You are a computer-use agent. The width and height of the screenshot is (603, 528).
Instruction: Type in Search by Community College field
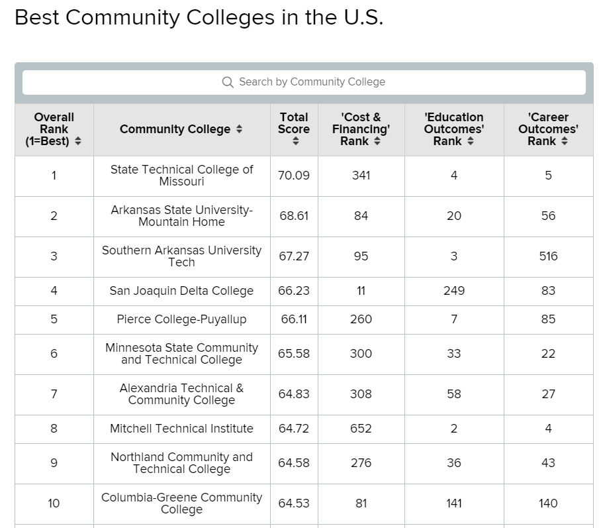tap(311, 82)
